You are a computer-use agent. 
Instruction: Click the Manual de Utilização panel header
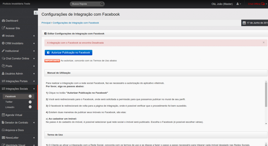coord(156,73)
